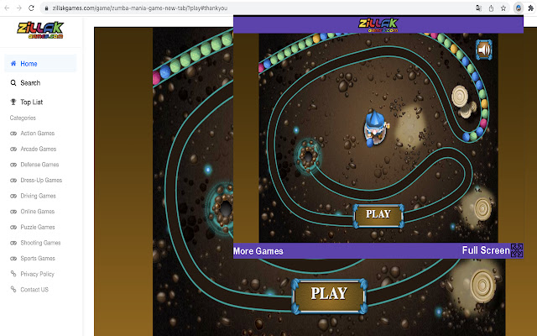Click gamepad icon beside Puzzle Games

pyautogui.click(x=13, y=228)
